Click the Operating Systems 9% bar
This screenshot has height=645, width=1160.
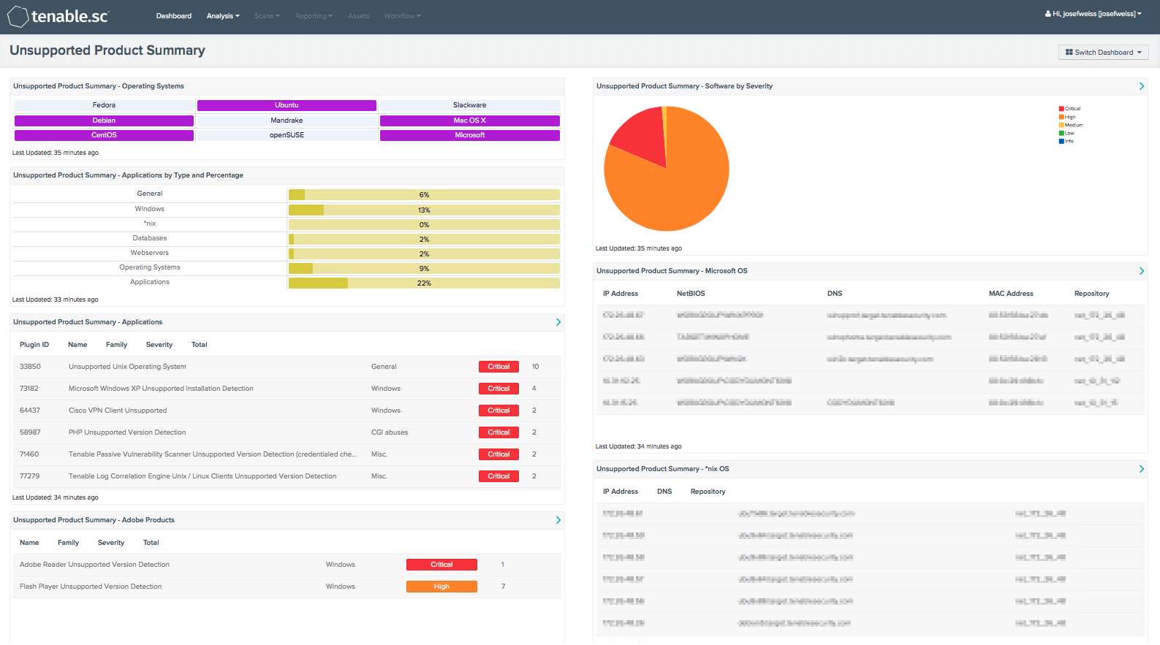point(424,269)
